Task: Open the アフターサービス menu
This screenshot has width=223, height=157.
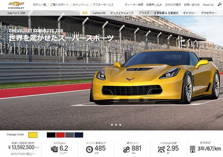Action: click(x=103, y=5)
